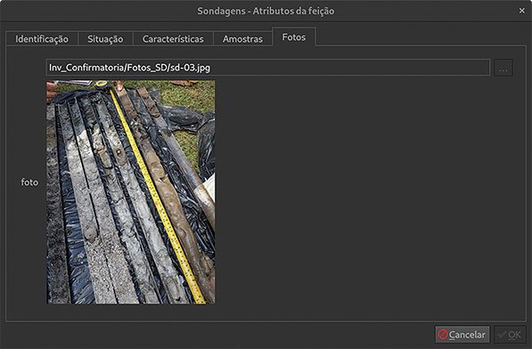Close the Atributos da feição dialog
532x349 pixels.
click(522, 11)
